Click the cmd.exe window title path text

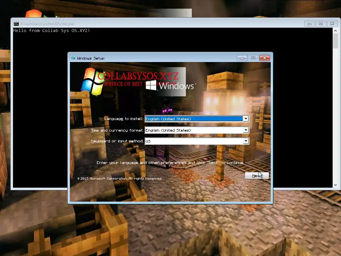pos(47,24)
